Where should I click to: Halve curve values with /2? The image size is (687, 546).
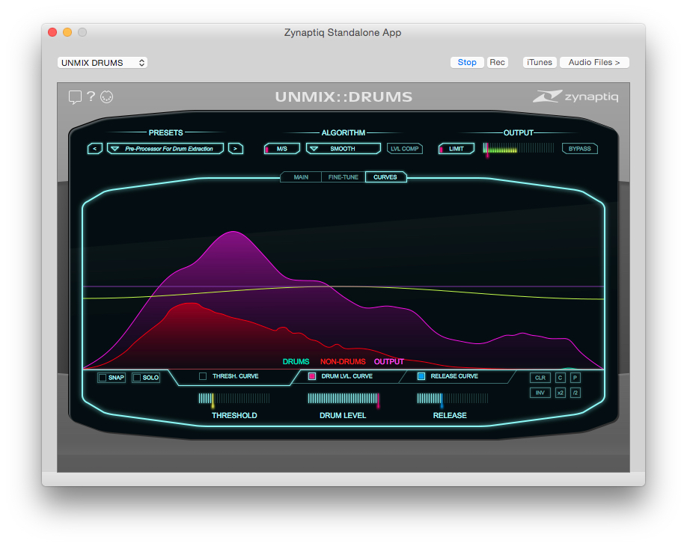[575, 392]
